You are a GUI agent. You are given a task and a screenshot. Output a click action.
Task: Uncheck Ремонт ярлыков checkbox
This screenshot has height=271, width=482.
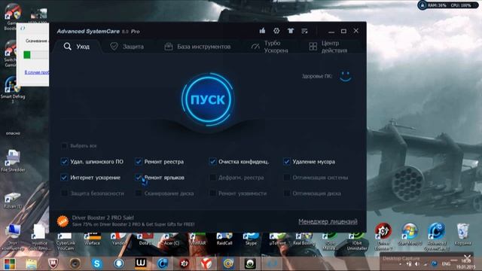pos(139,178)
